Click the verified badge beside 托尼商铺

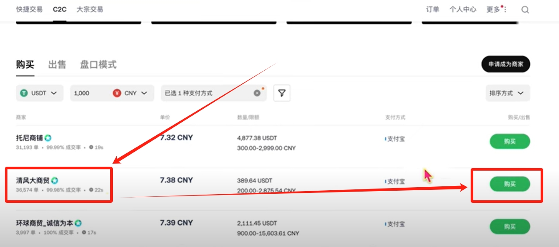pos(48,138)
